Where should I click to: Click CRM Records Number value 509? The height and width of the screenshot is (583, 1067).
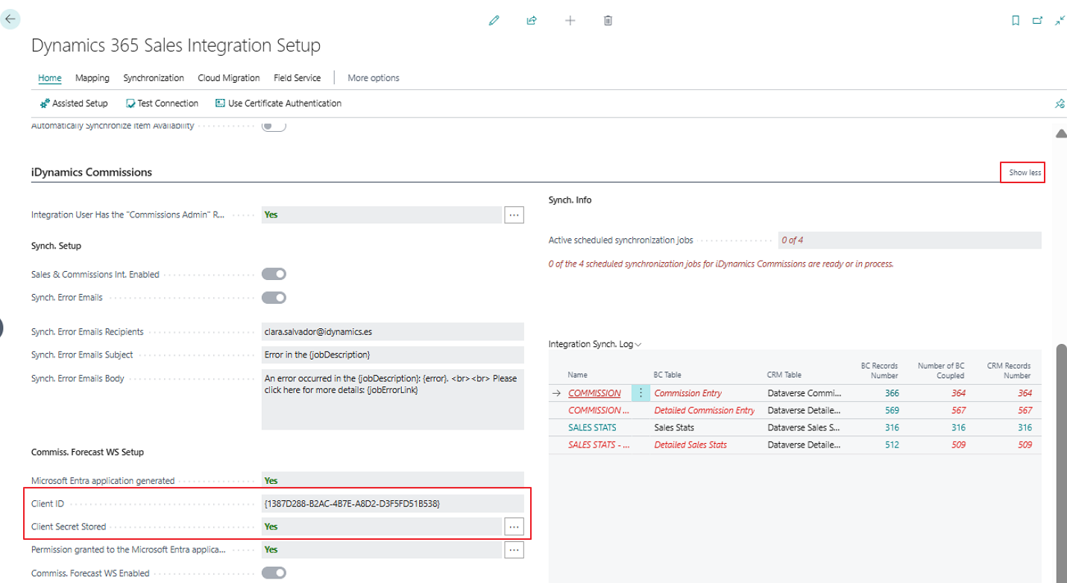(x=1025, y=445)
